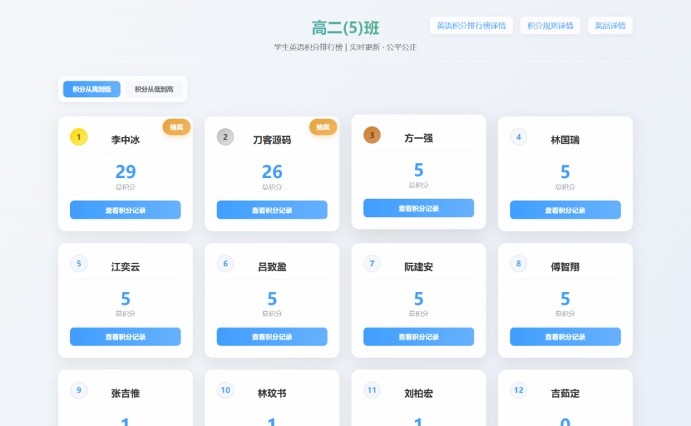View 方一强's 查看积分记录
The image size is (691, 426).
click(418, 208)
